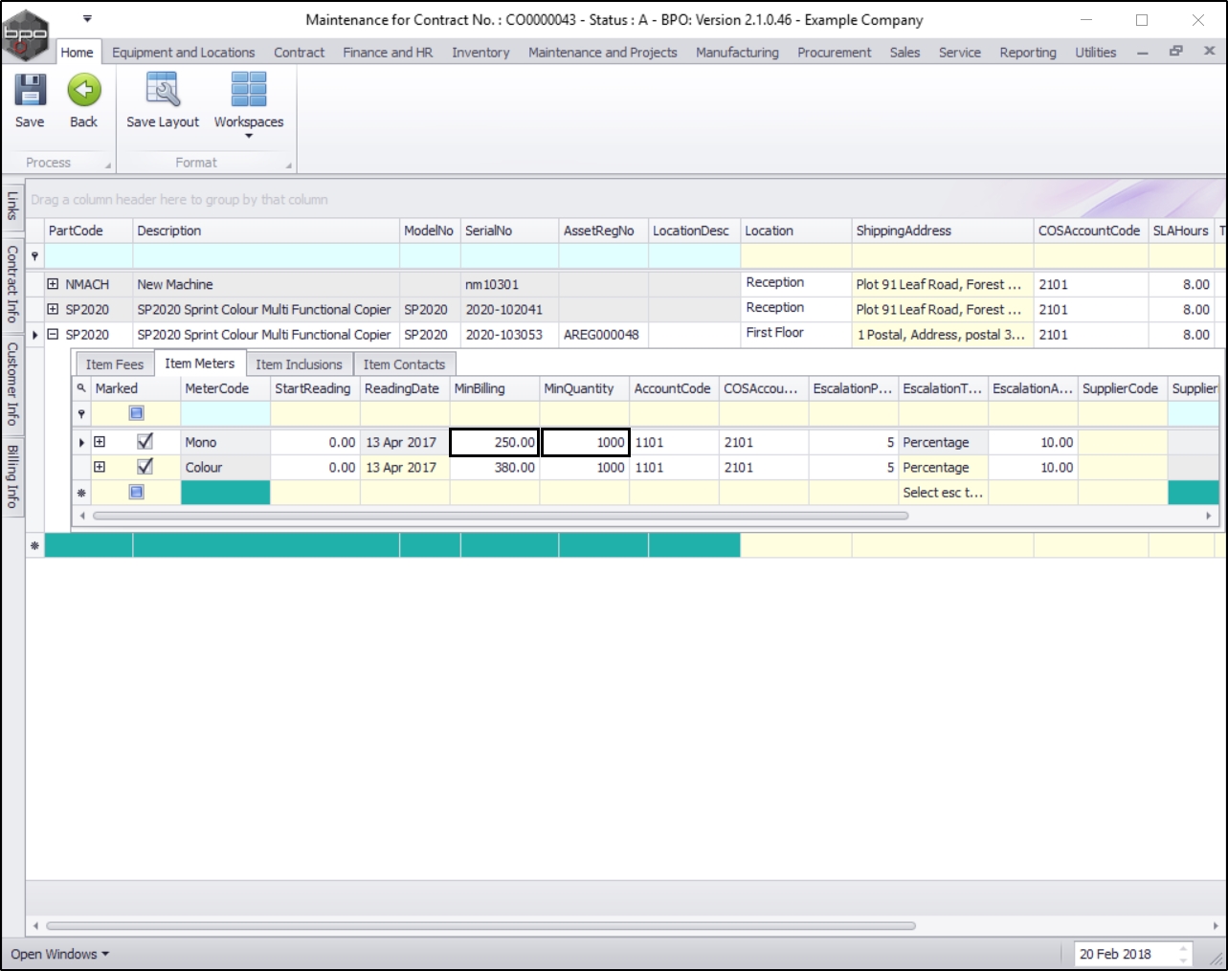
Task: Open the Finance and HR tab
Action: 389,53
